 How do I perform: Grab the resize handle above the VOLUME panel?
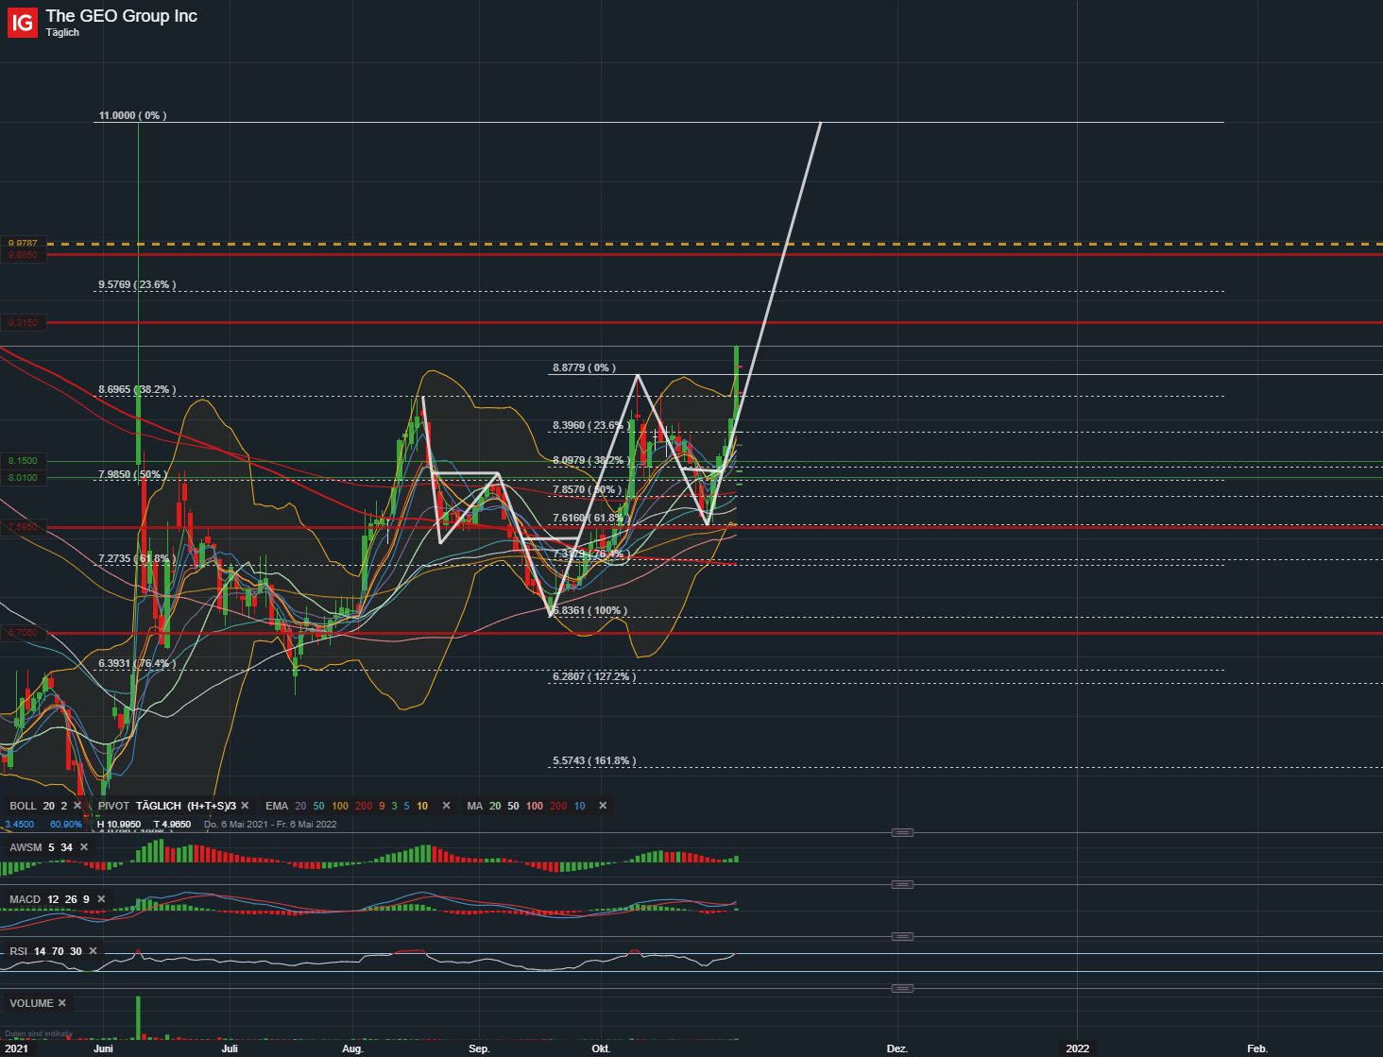pyautogui.click(x=902, y=988)
